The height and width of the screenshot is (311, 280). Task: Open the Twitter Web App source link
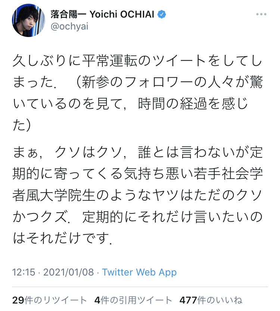point(139,272)
